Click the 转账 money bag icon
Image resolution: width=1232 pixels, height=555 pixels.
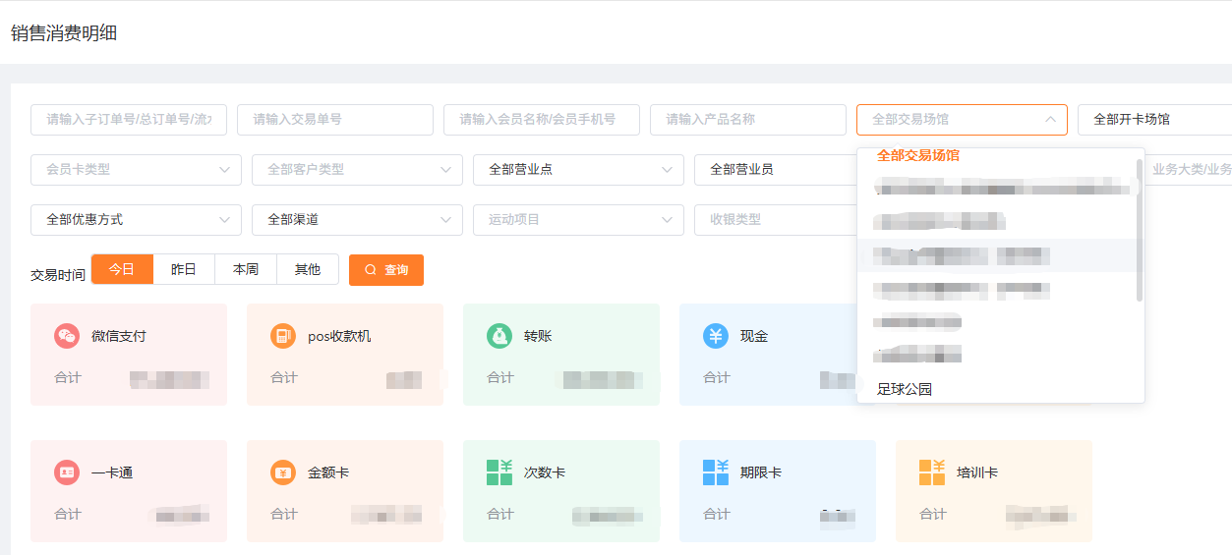(499, 336)
